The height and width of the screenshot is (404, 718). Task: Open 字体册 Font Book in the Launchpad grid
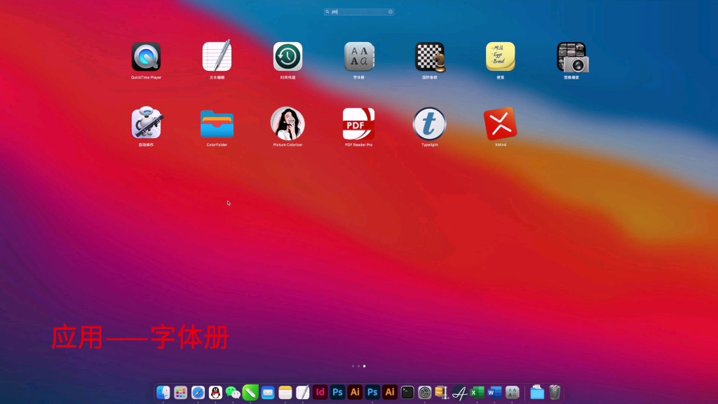(359, 57)
